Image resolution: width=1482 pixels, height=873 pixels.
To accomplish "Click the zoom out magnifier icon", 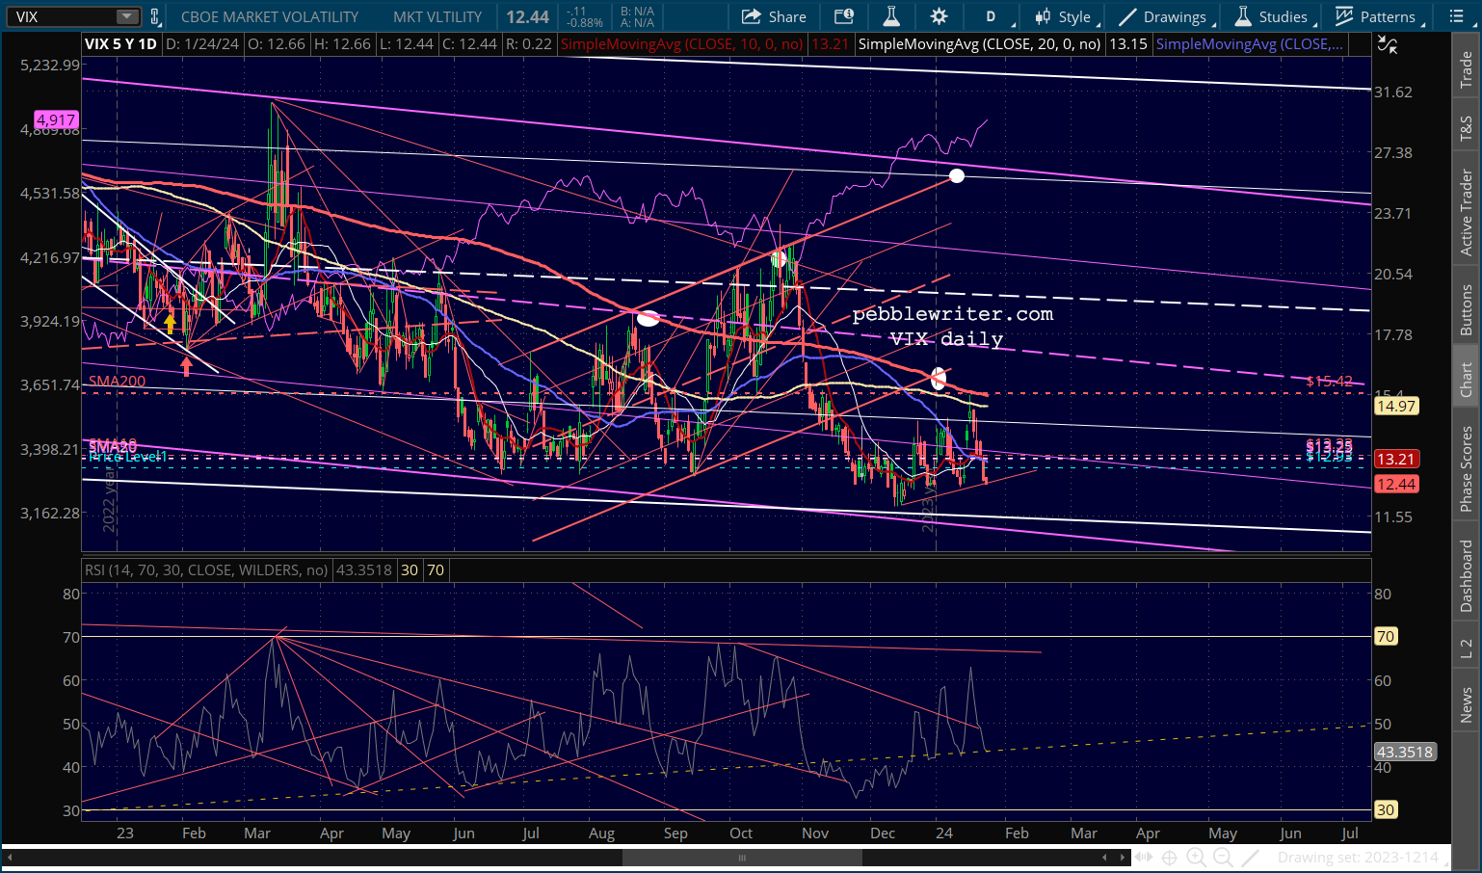I will [x=1223, y=857].
